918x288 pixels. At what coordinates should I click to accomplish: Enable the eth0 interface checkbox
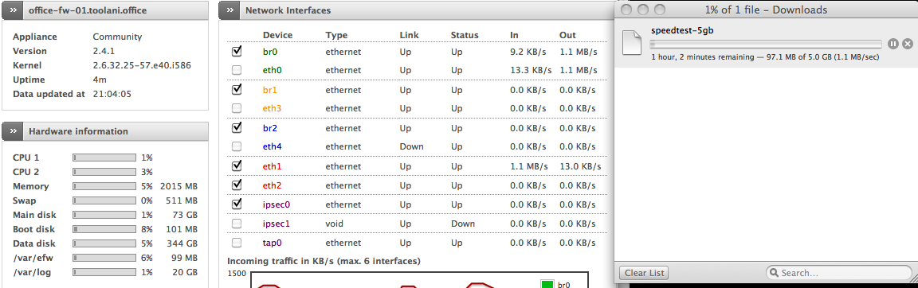point(237,70)
